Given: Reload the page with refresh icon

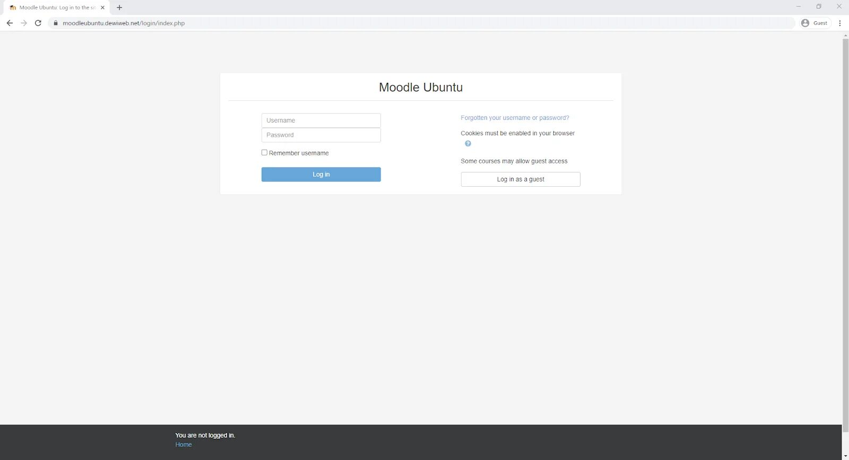Looking at the screenshot, I should click(x=38, y=23).
